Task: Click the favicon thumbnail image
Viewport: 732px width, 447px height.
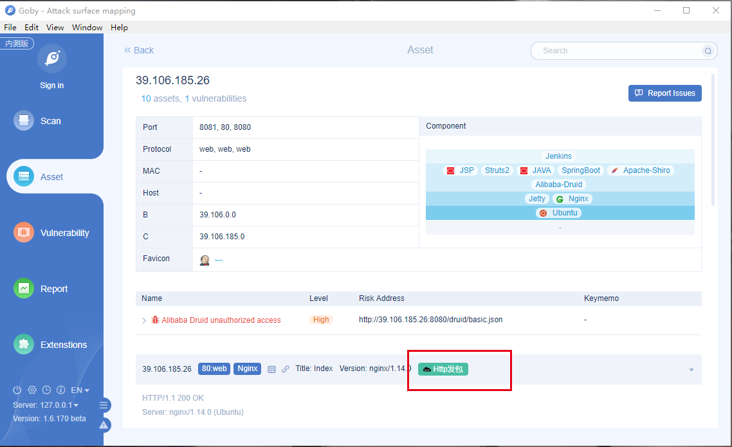Action: tap(205, 260)
